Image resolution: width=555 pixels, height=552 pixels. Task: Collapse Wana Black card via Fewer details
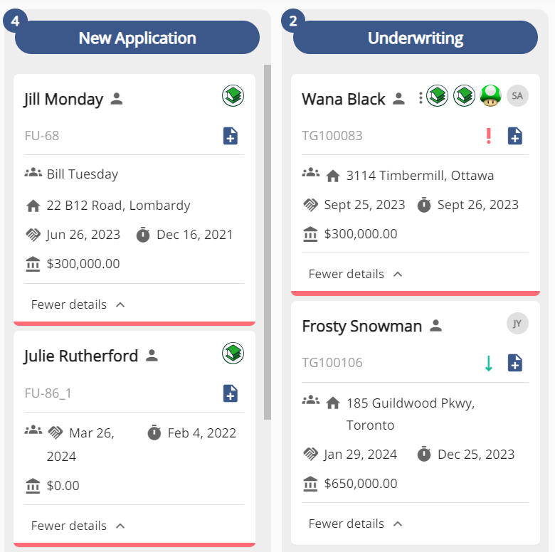[355, 275]
